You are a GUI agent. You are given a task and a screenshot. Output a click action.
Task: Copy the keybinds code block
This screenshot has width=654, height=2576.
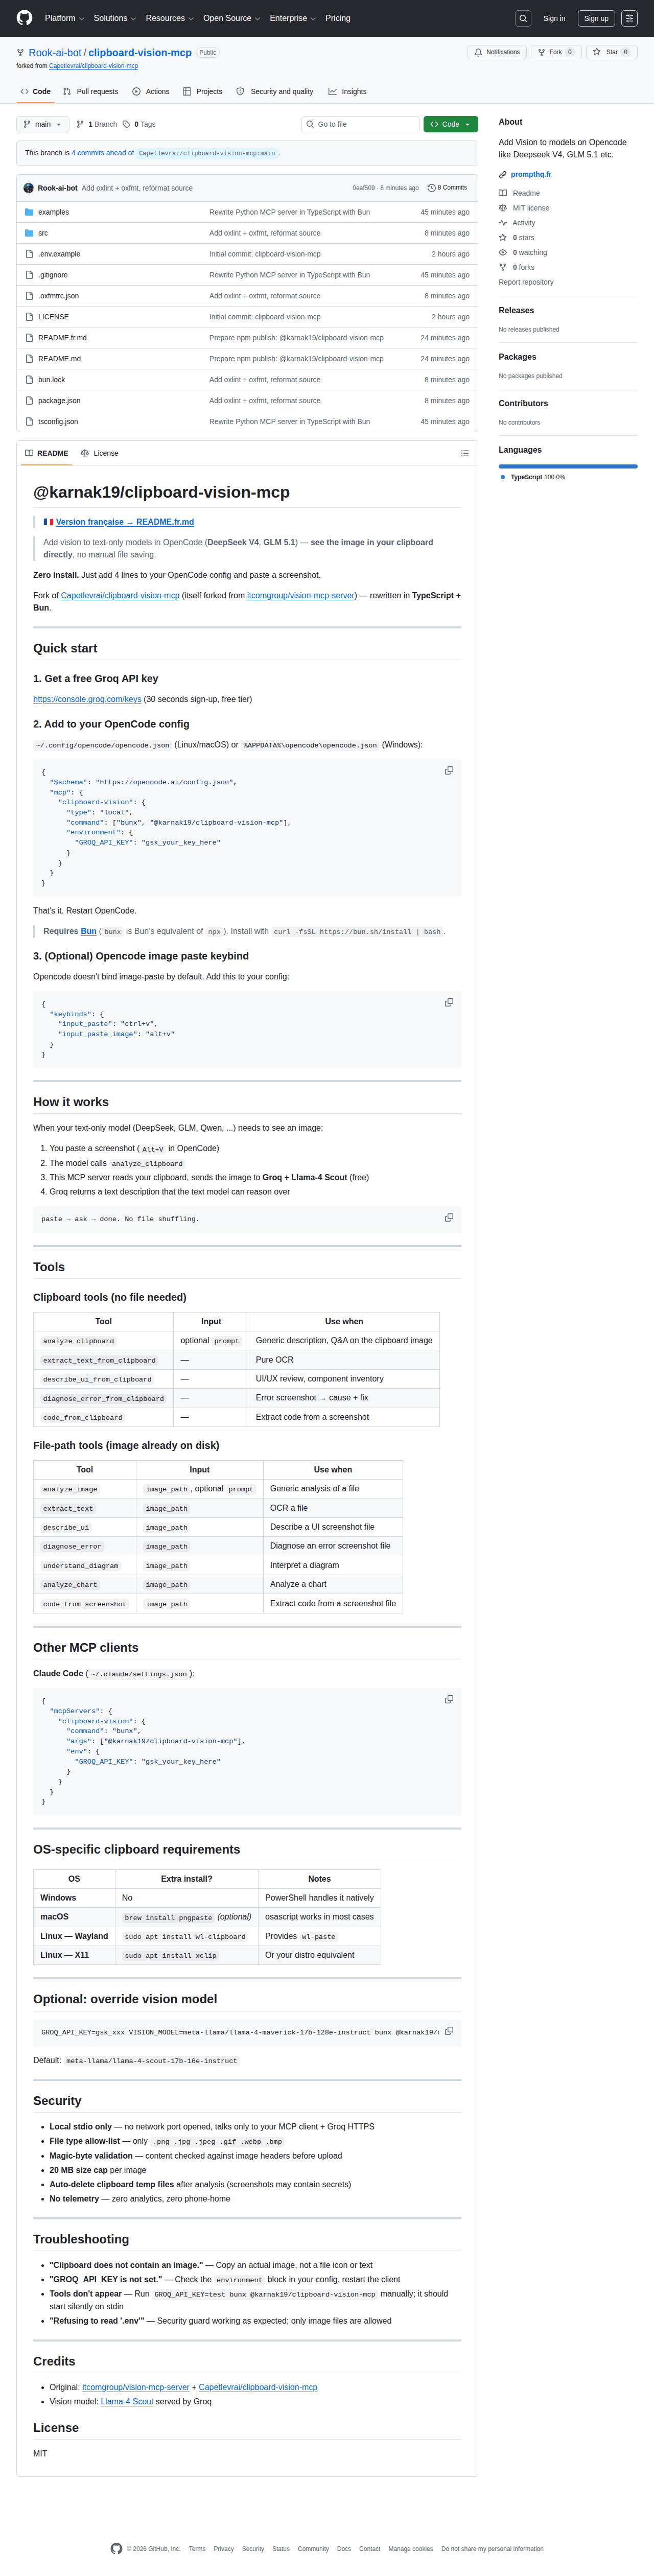click(x=449, y=1002)
